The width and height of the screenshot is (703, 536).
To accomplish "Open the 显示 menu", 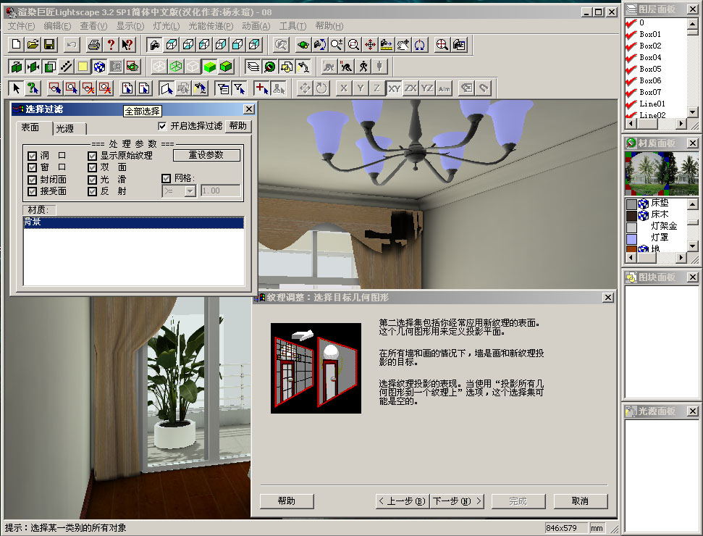I will coord(130,26).
